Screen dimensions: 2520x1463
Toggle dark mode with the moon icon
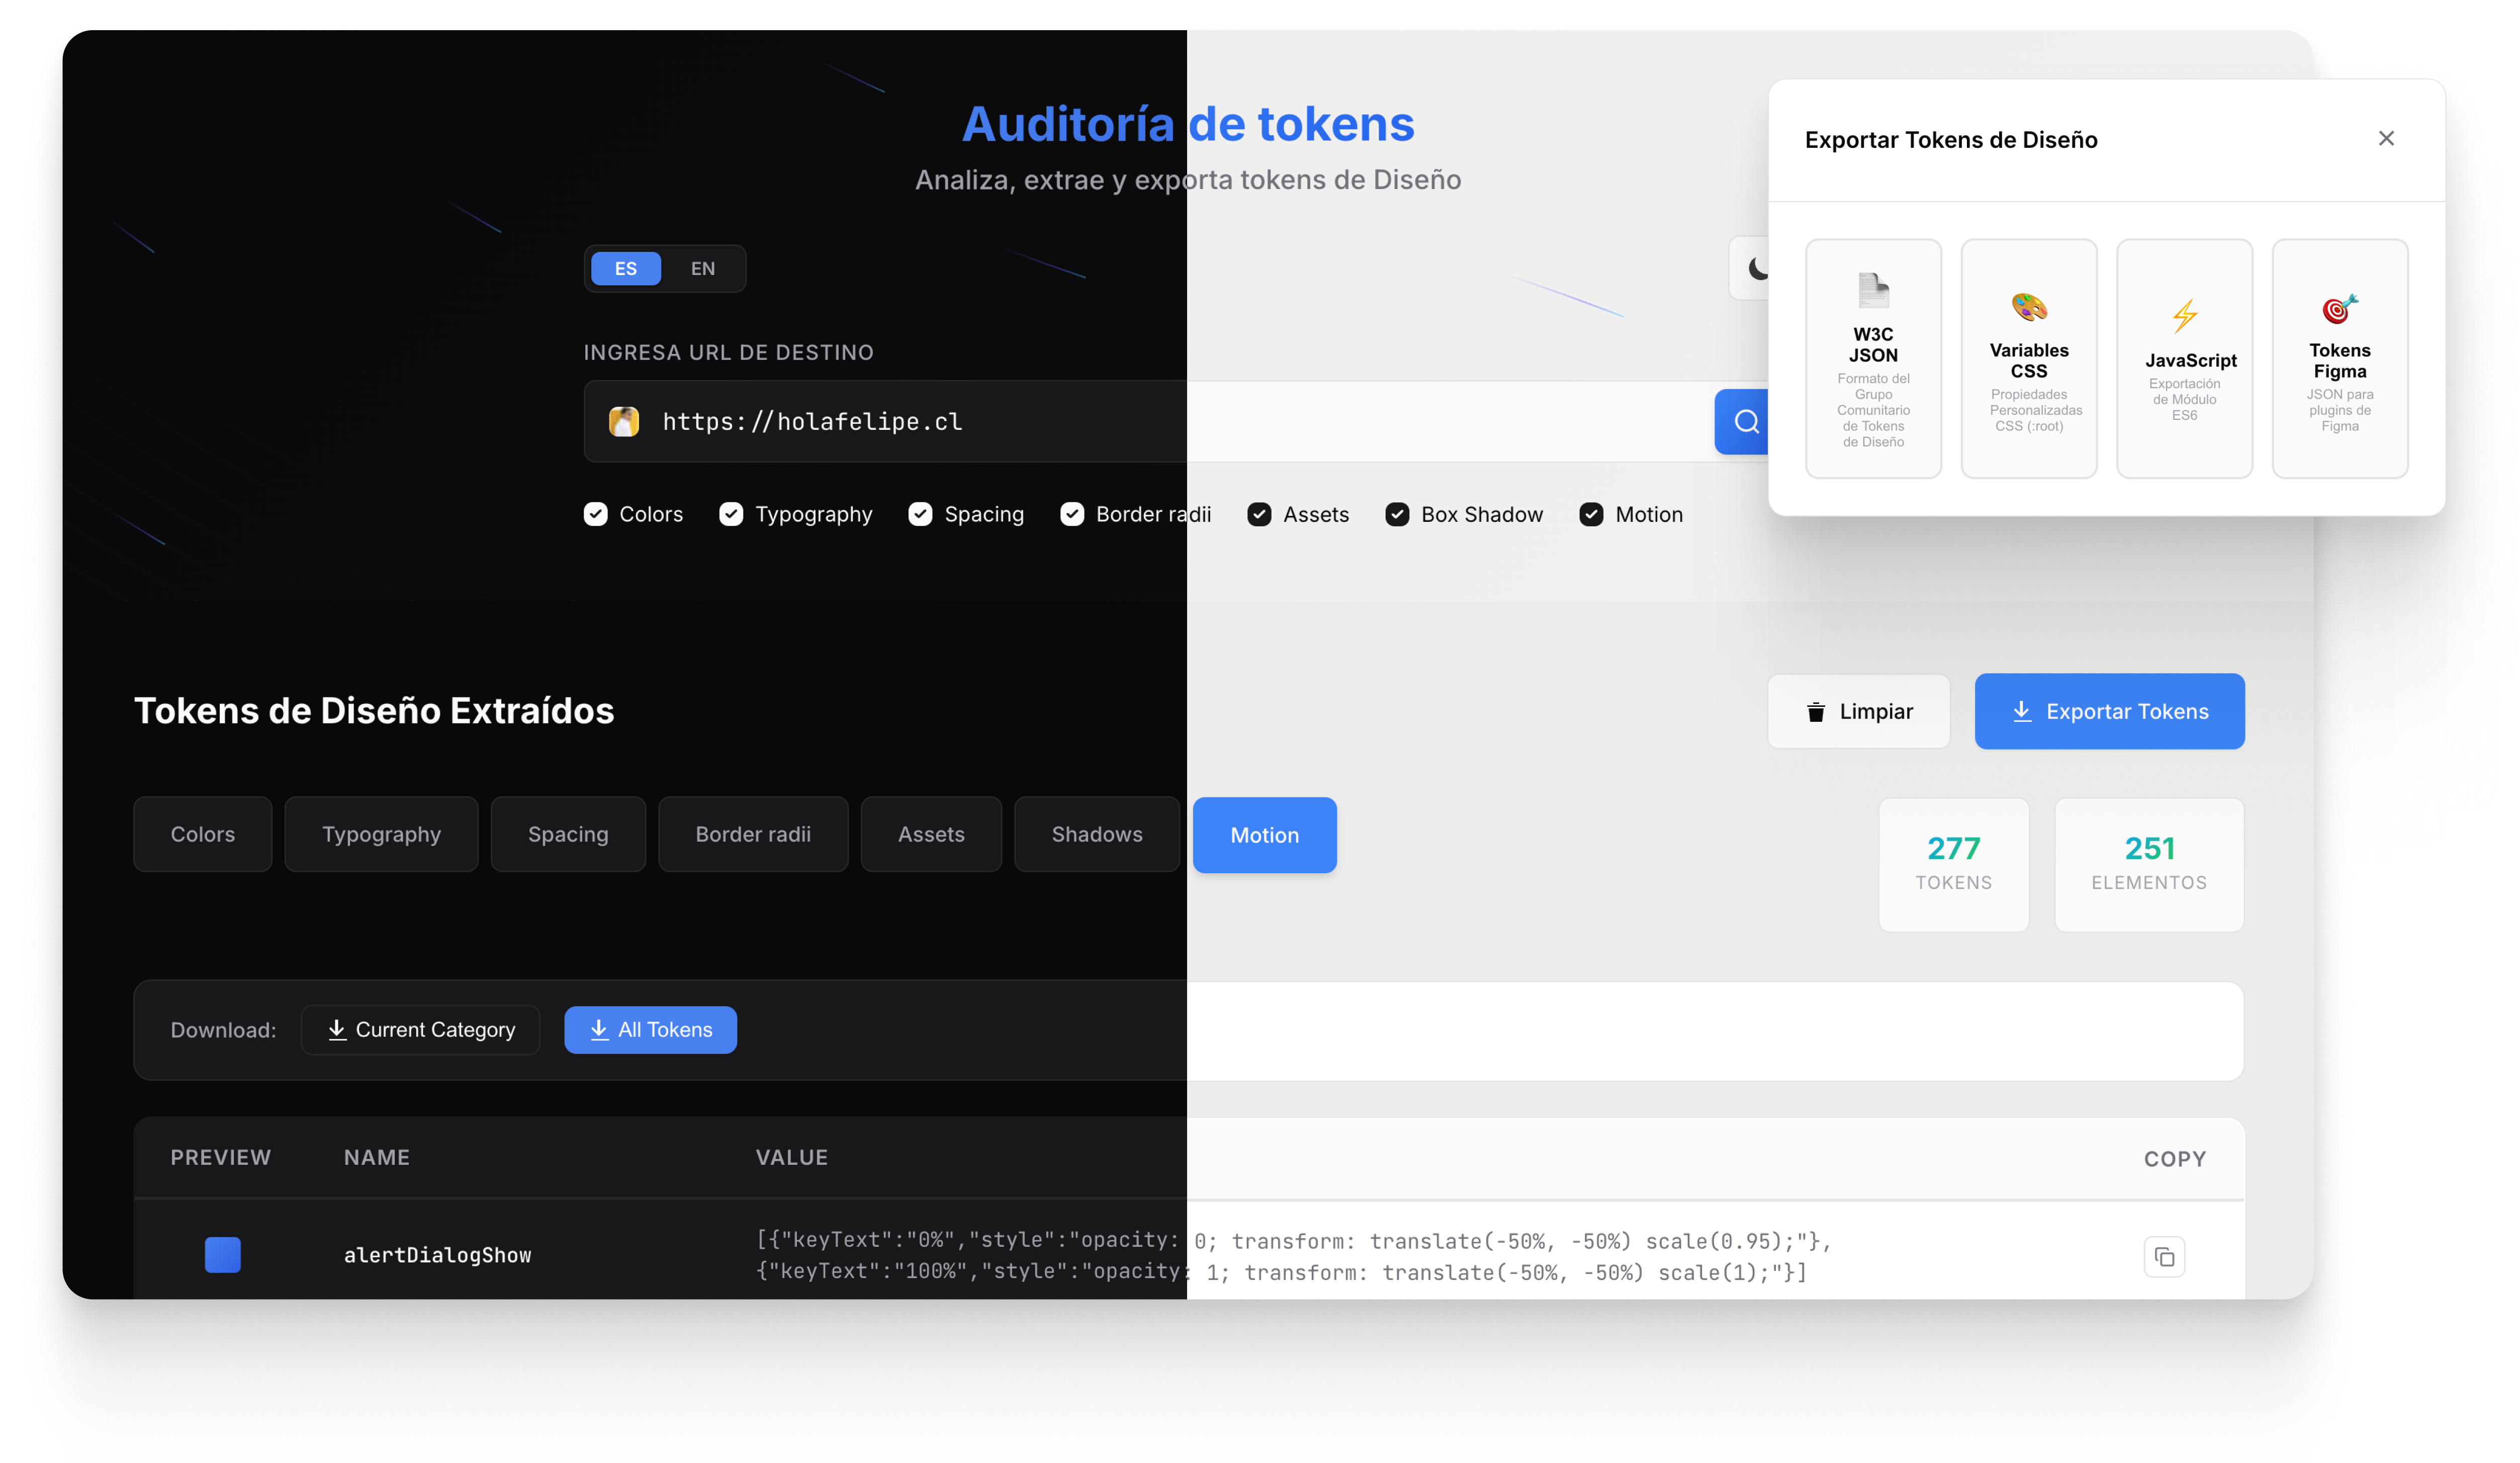(1757, 267)
